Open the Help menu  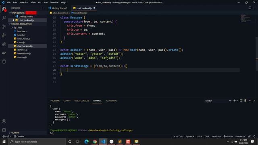coord(63,2)
